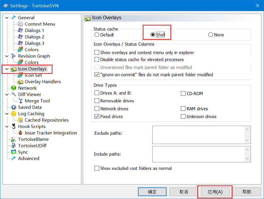Image resolution: width=264 pixels, height=199 pixels.
Task: Click the Issue Tracker Integration bug icon
Action: tap(20, 133)
